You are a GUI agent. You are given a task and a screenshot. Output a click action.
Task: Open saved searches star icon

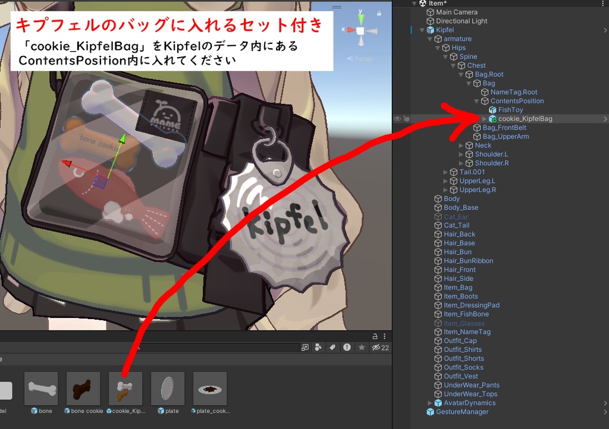(x=362, y=348)
